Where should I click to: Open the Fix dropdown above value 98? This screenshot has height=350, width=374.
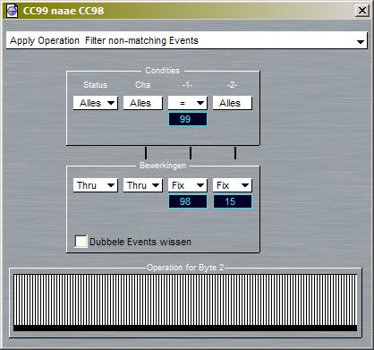point(188,185)
